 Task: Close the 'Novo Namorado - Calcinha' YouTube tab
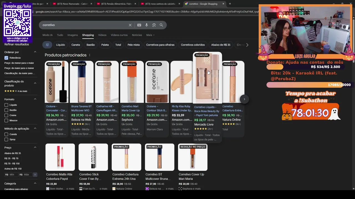(x=92, y=4)
